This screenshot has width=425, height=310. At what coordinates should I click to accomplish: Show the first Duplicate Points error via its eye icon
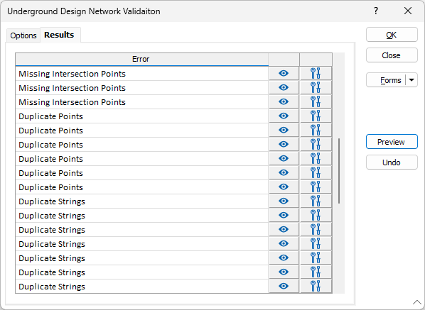(x=284, y=116)
